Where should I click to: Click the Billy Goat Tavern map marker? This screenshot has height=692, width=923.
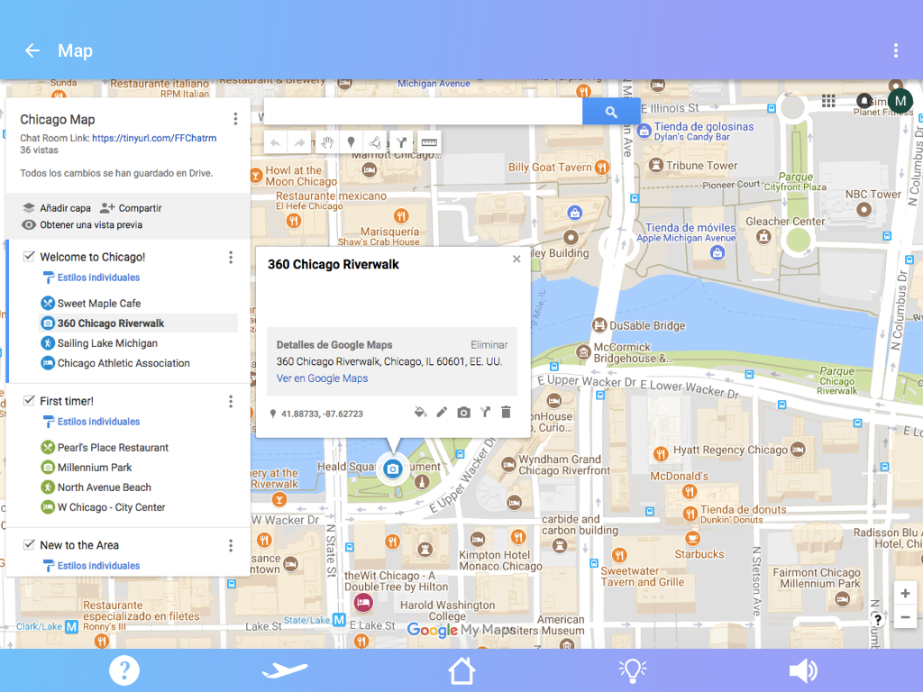point(601,167)
